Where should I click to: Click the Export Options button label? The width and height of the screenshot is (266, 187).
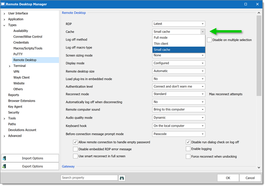click(x=32, y=166)
